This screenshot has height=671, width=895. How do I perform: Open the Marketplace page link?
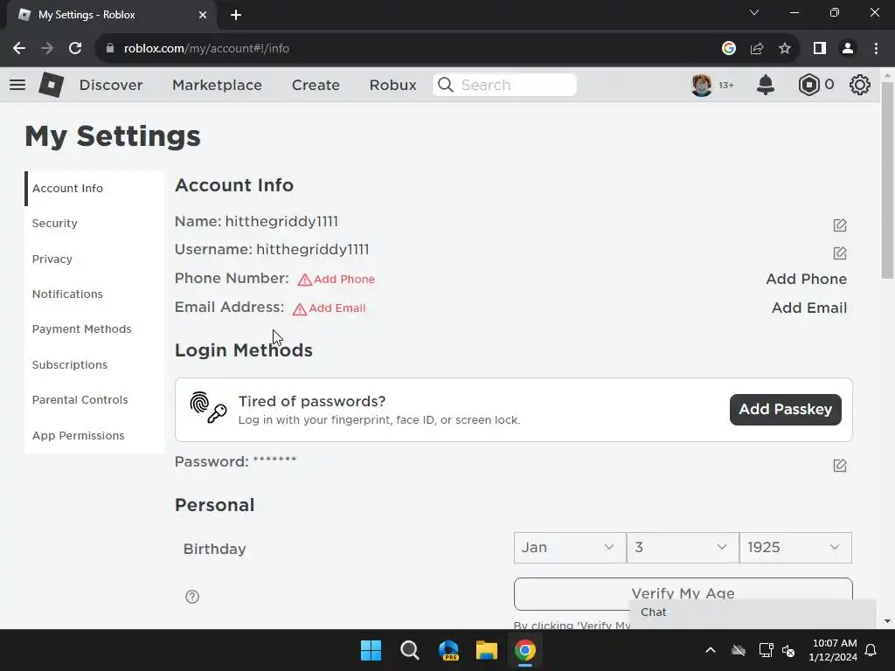tap(218, 85)
